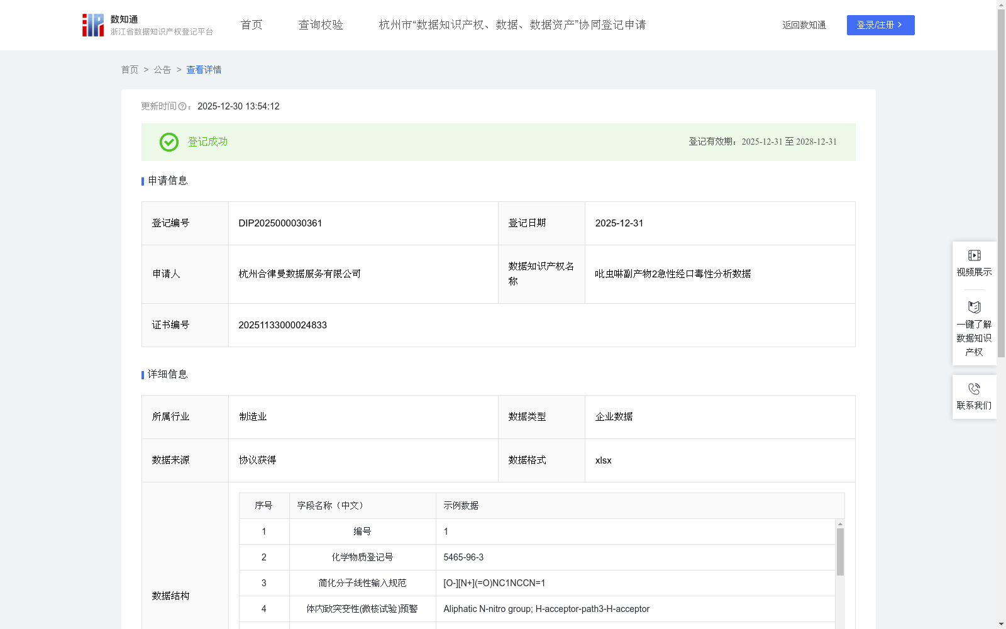Screen dimensions: 1006x629
Task: Select the 化学物质登记号 field row
Action: click(x=537, y=557)
